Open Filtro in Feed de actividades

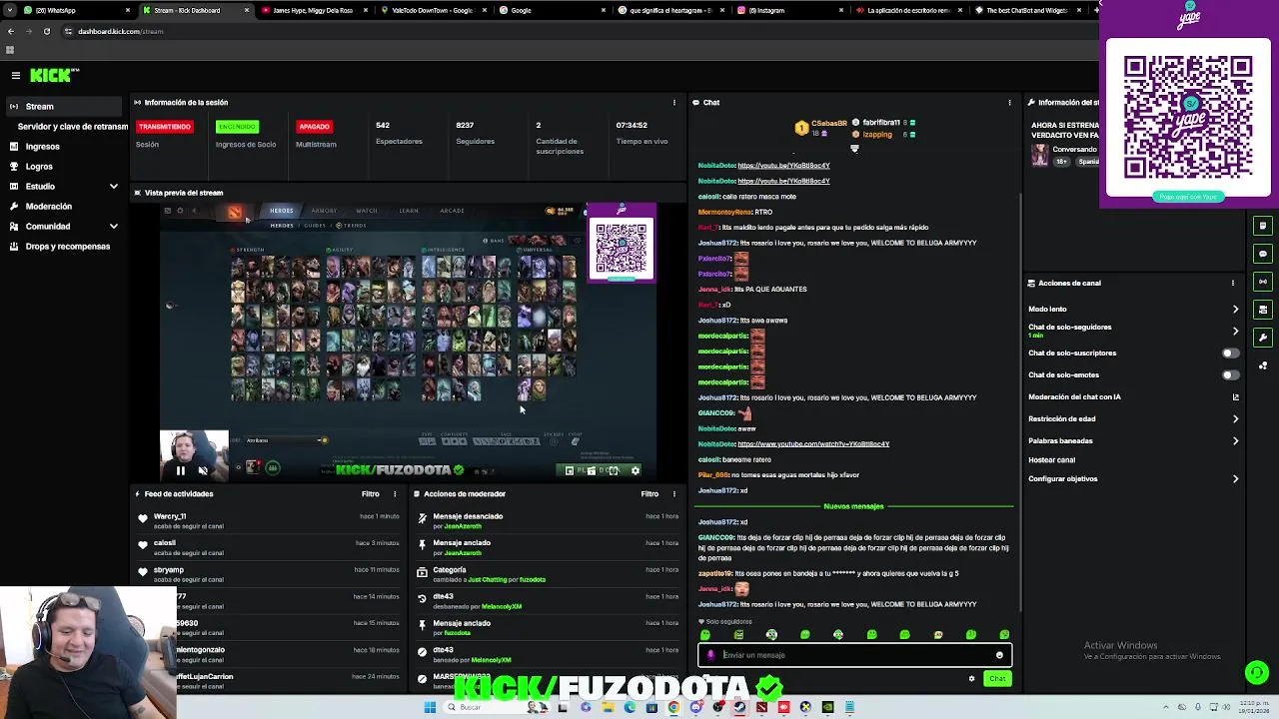[x=371, y=493]
